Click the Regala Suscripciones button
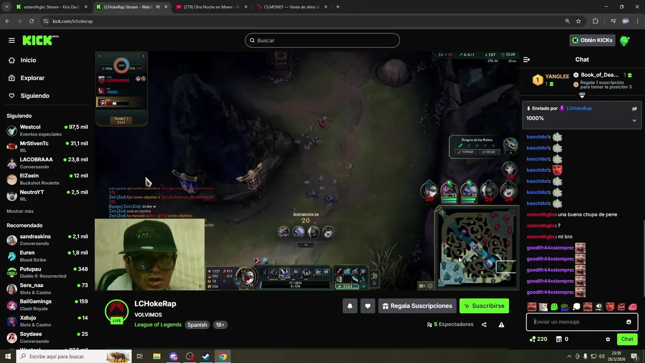 coord(417,306)
